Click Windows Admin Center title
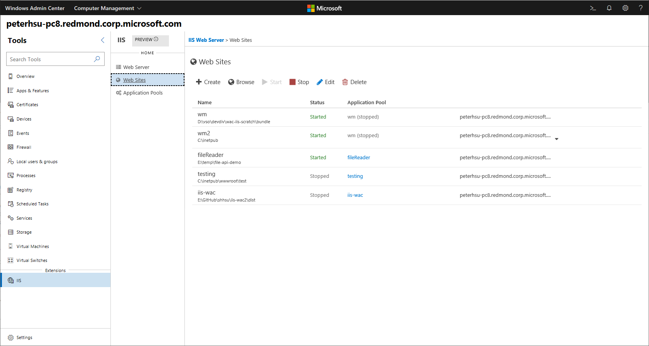The image size is (649, 346). tap(35, 8)
